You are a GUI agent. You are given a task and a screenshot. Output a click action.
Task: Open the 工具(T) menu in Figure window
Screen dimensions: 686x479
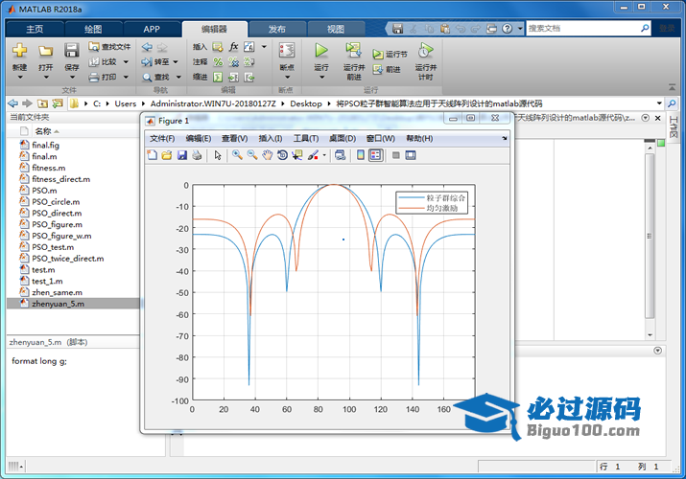click(305, 138)
